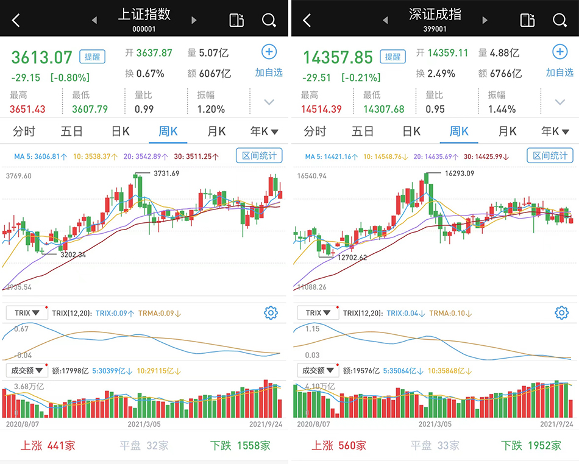
Task: Select 周K tab on 上证指数
Action: (168, 132)
